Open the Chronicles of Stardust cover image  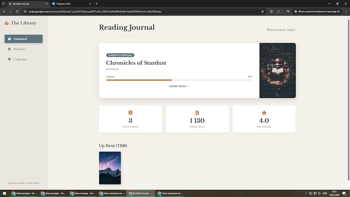click(277, 71)
